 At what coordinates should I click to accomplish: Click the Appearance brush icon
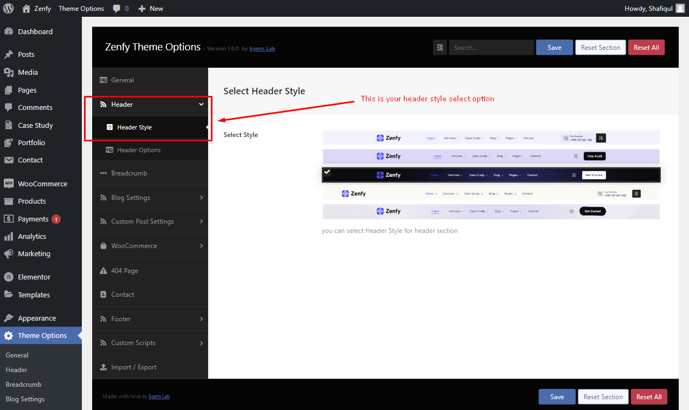click(x=9, y=318)
